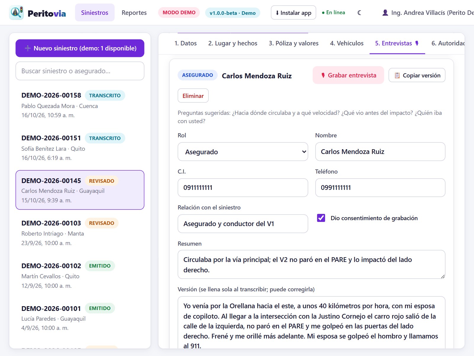Click the Resumen text area
474x356 pixels.
311,265
